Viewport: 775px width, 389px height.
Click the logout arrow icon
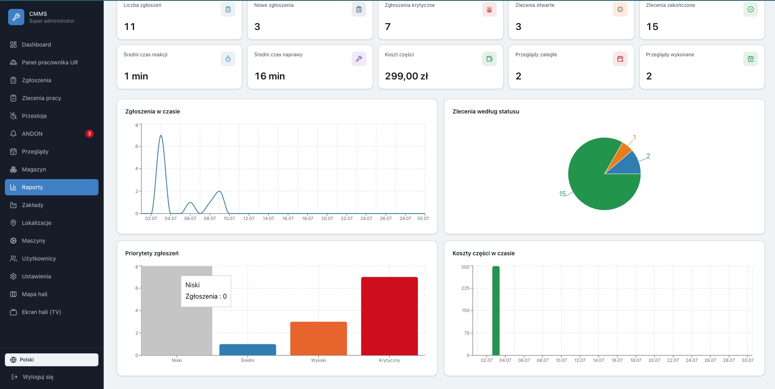pyautogui.click(x=15, y=377)
